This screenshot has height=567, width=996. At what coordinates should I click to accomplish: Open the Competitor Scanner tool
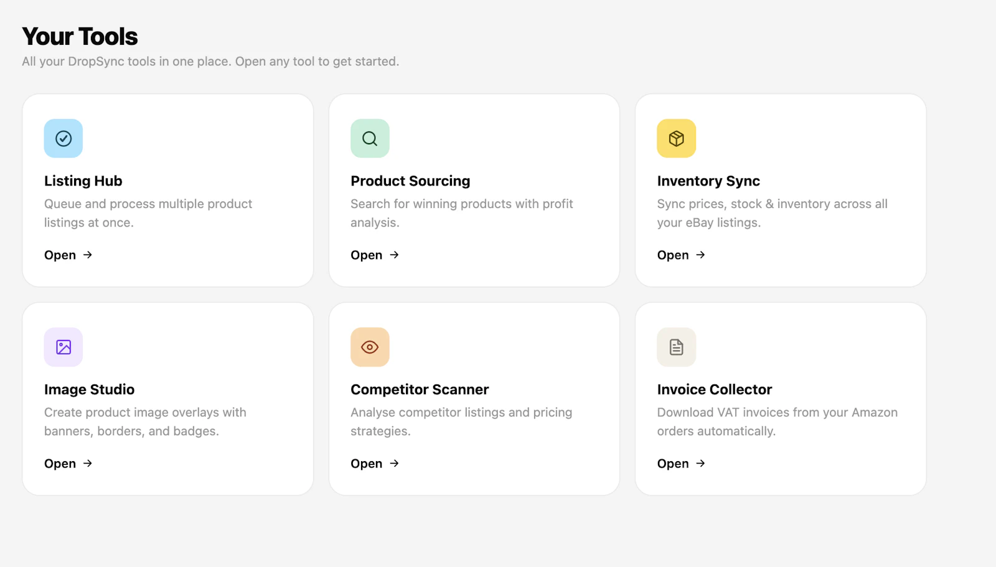(x=375, y=464)
